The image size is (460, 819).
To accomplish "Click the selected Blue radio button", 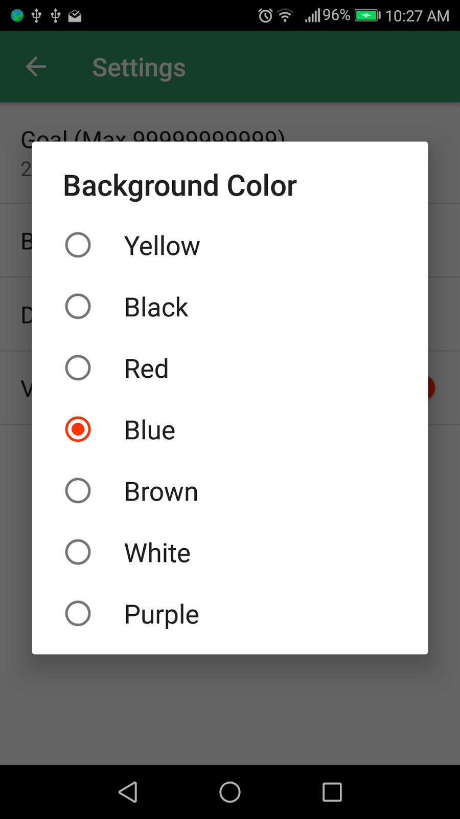I will 78,429.
